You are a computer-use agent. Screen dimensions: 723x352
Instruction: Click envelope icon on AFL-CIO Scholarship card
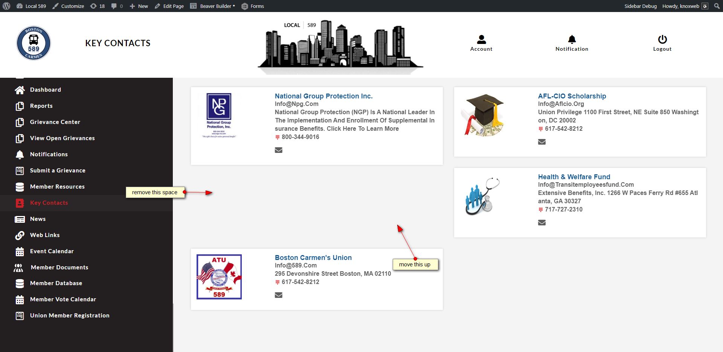click(x=542, y=142)
